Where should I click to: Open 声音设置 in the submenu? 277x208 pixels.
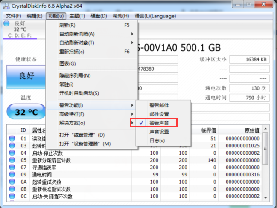[x=163, y=132]
